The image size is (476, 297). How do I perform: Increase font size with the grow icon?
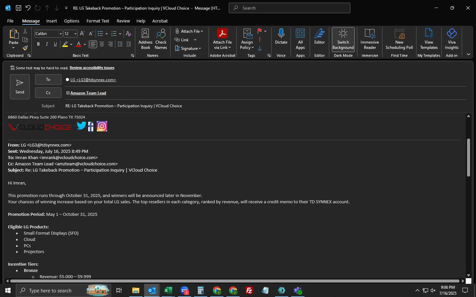pos(82,34)
